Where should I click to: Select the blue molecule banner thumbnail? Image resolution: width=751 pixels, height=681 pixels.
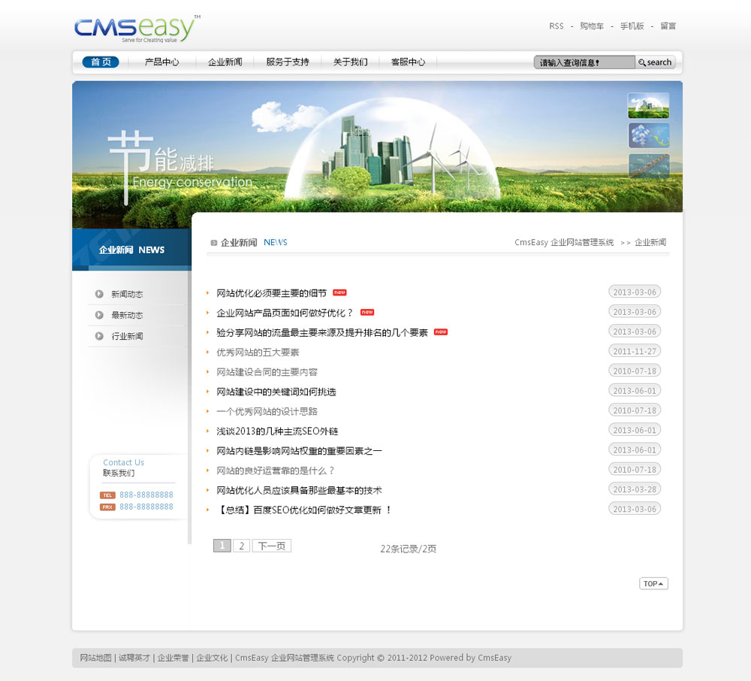[648, 136]
